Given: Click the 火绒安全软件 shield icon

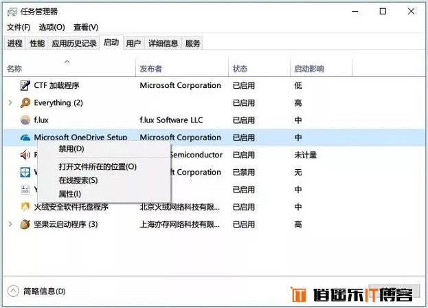Looking at the screenshot, I should (25, 207).
